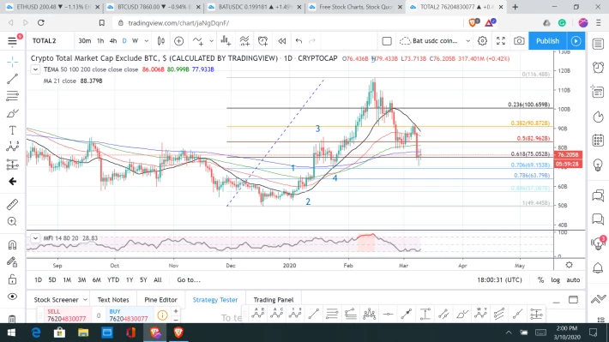This screenshot has width=609, height=342.
Task: Open the Fibonacci/pitchfork tools
Action: pyautogui.click(x=12, y=96)
